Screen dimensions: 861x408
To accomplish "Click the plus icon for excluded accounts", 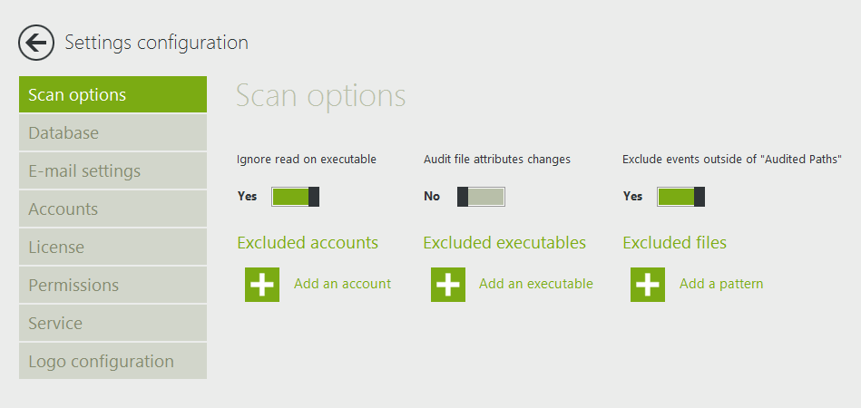I will 262,284.
